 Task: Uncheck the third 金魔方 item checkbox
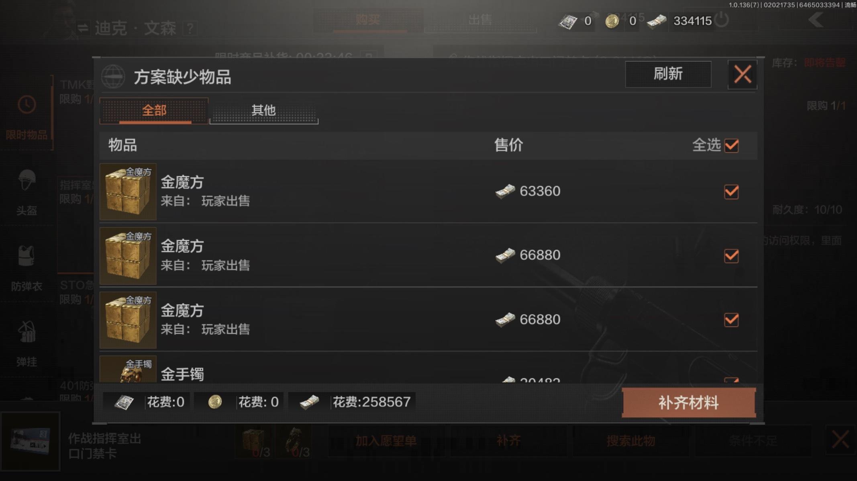(x=731, y=320)
